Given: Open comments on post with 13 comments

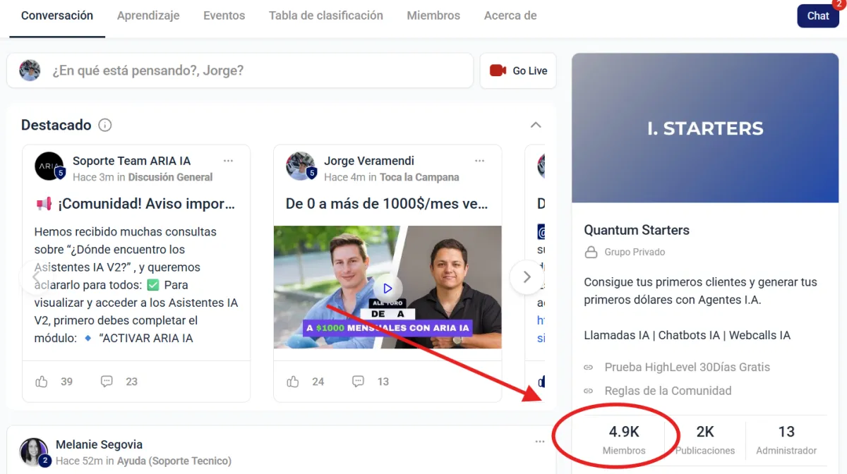Looking at the screenshot, I should coord(359,382).
